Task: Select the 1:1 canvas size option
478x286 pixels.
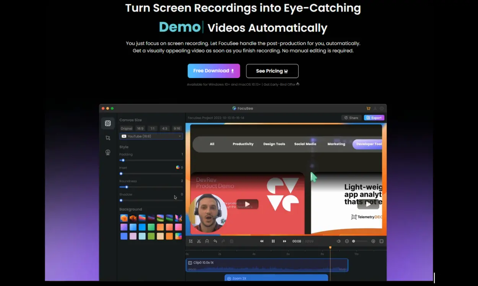Action: (153, 128)
